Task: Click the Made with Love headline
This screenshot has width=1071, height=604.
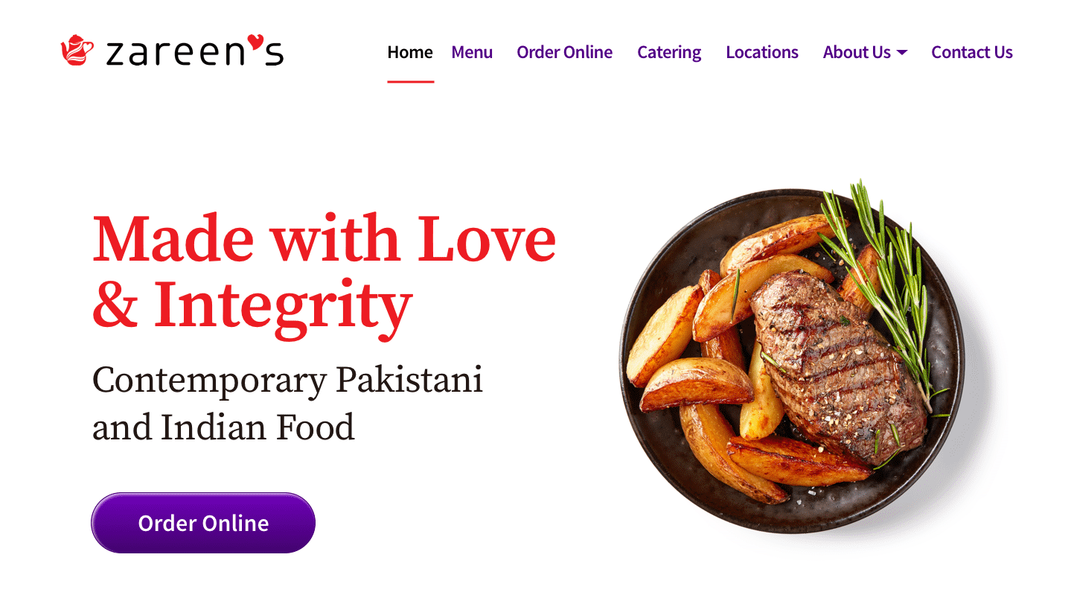Action: [325, 239]
